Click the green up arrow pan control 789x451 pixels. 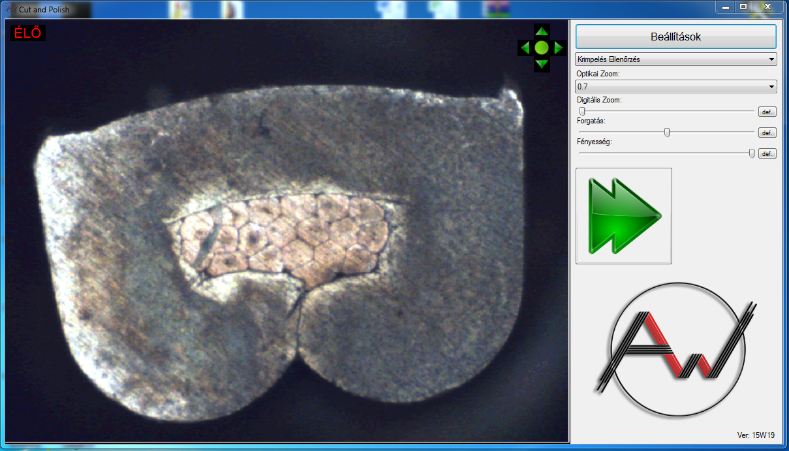click(x=542, y=31)
